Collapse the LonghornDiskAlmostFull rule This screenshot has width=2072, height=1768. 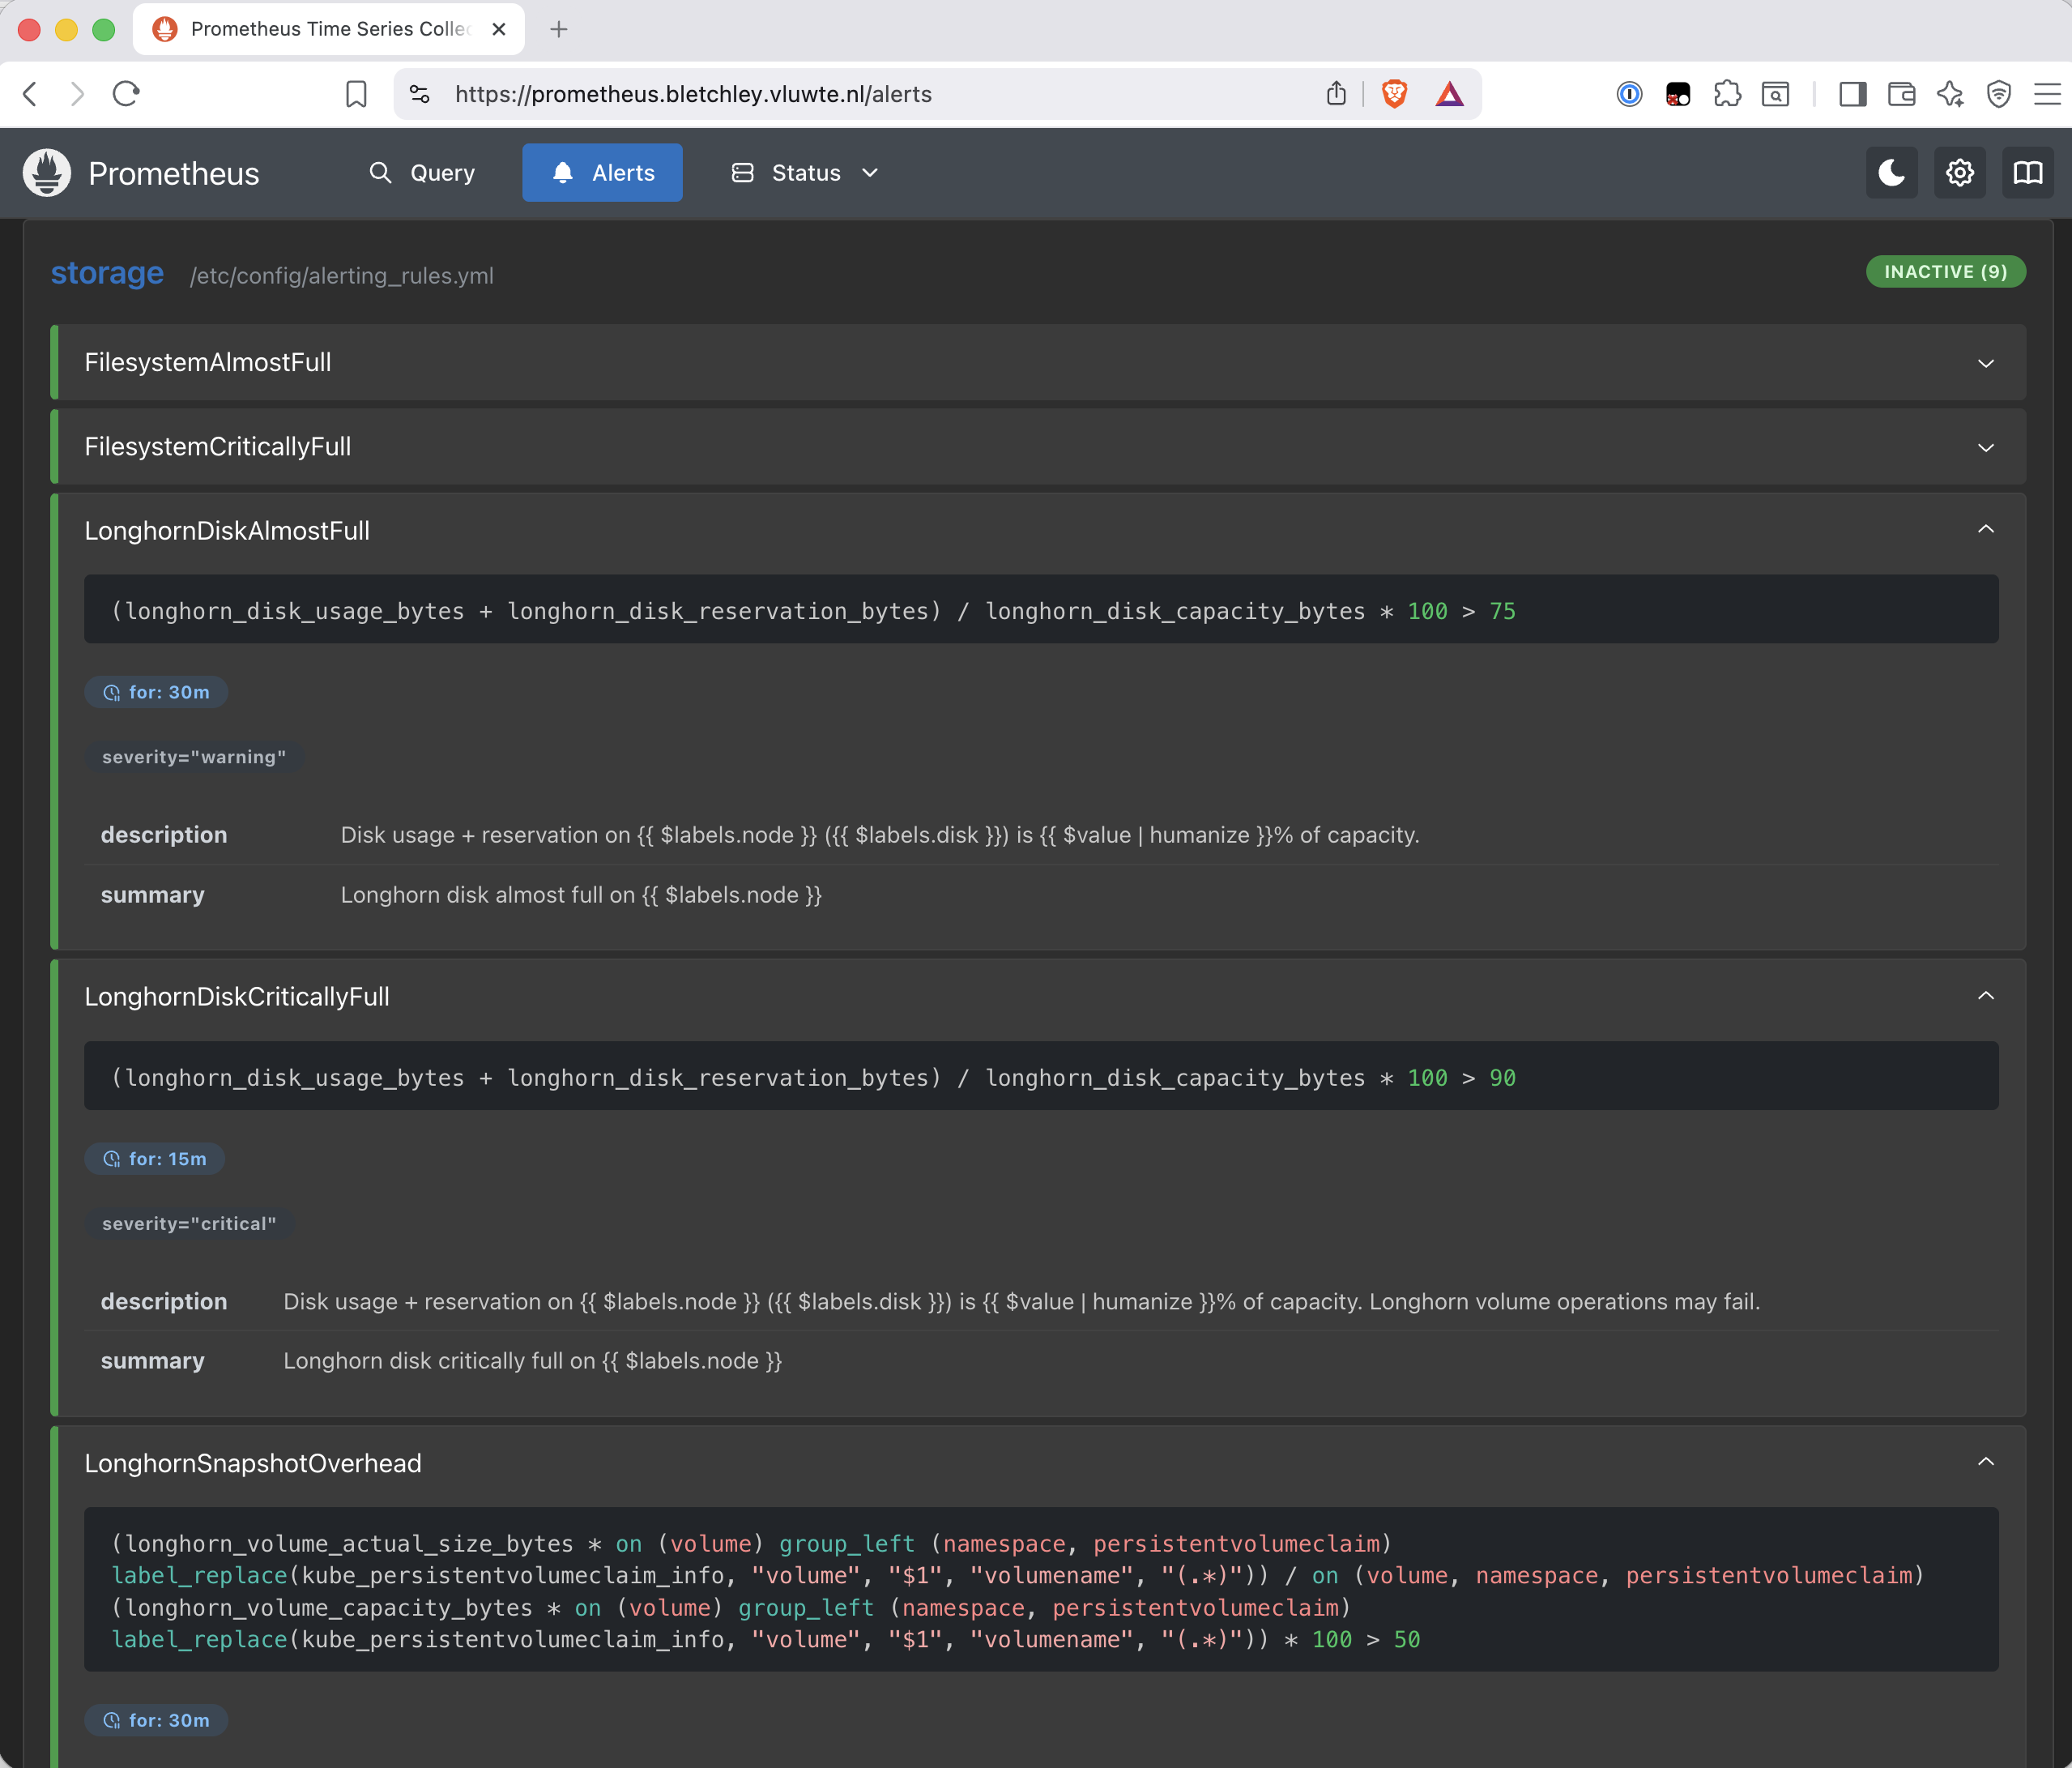click(1985, 529)
